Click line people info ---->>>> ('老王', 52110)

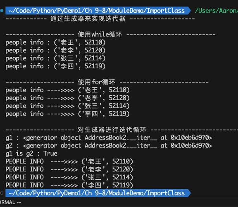[67, 90]
